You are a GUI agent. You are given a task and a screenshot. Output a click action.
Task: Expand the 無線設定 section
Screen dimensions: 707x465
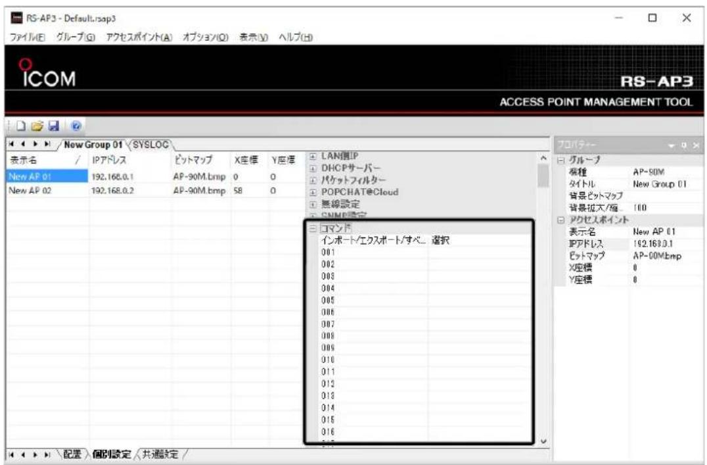(313, 205)
